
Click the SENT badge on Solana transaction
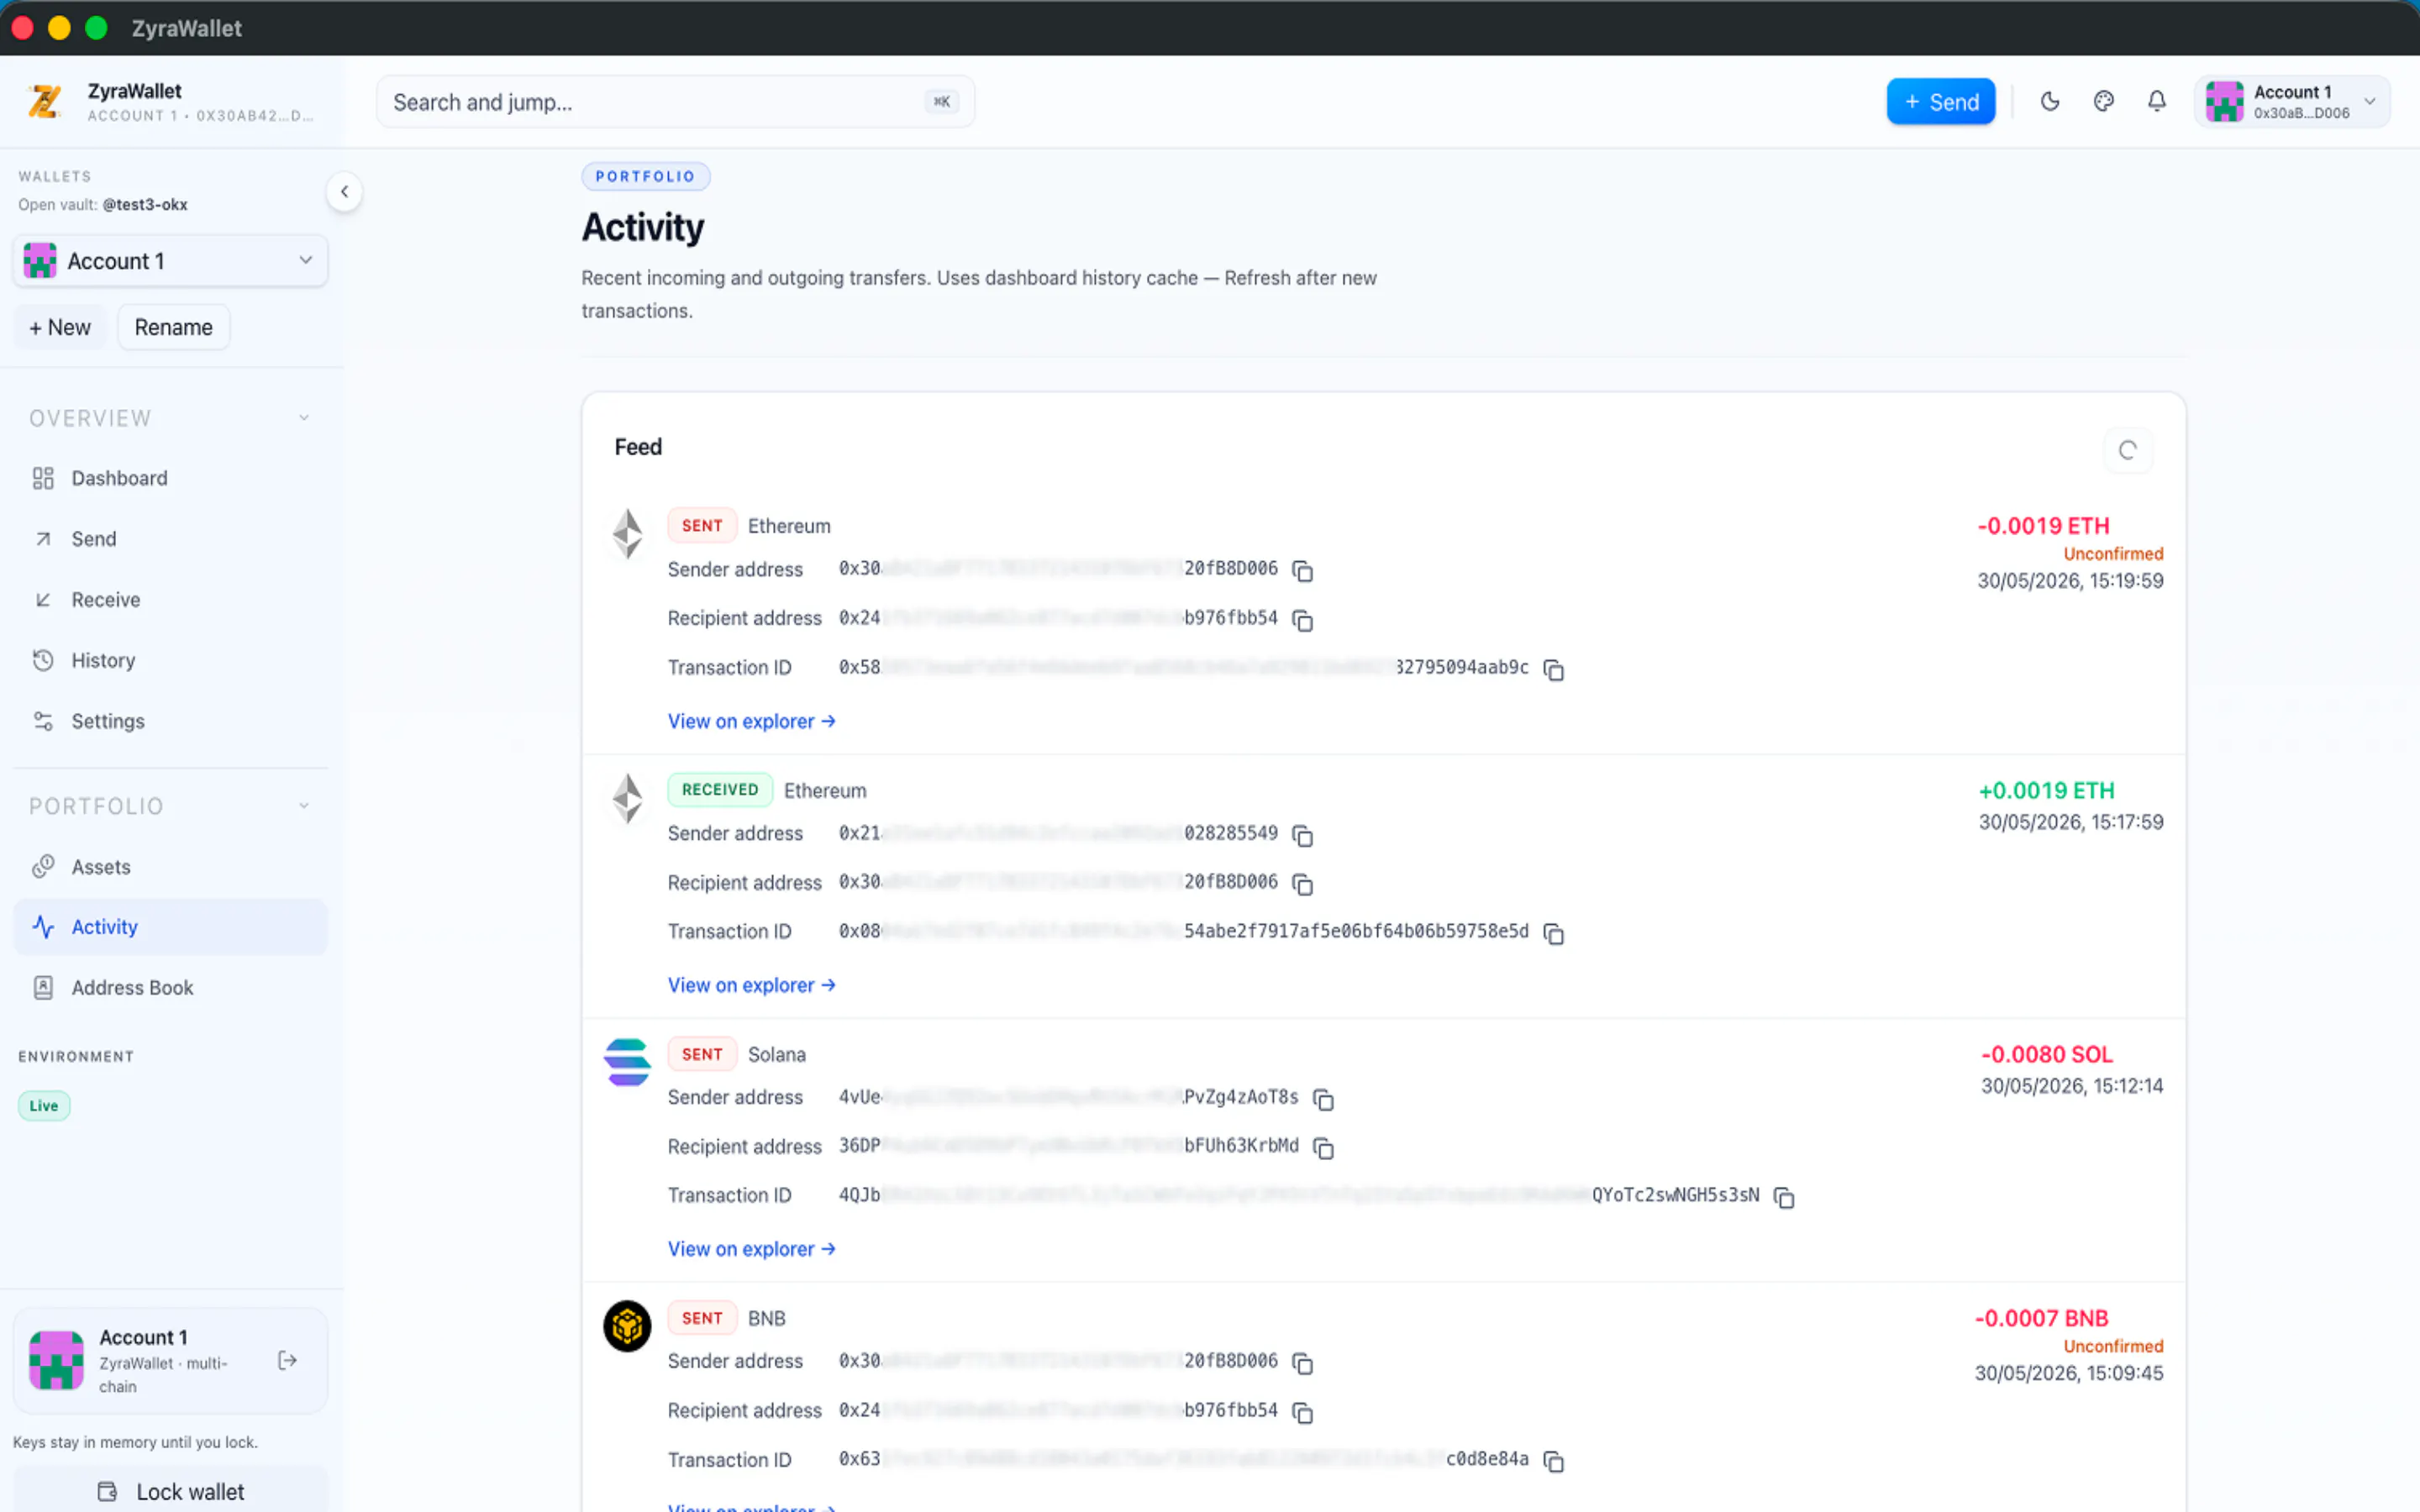click(x=702, y=1054)
